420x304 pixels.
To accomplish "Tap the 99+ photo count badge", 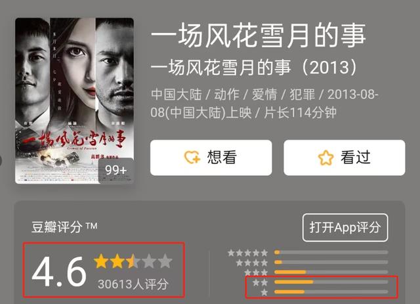I will point(116,170).
